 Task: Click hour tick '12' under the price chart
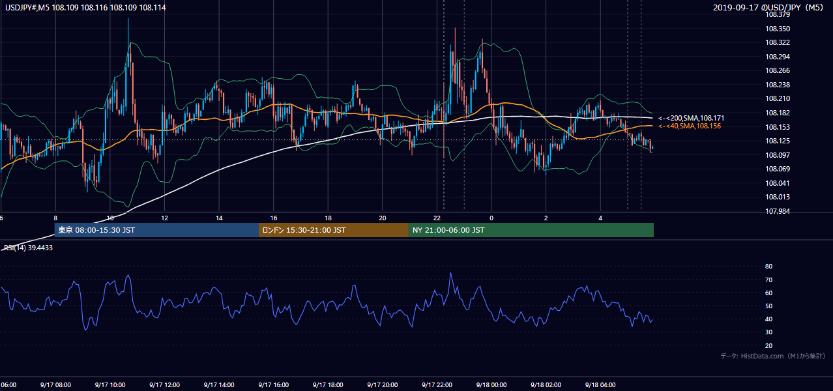(165, 218)
